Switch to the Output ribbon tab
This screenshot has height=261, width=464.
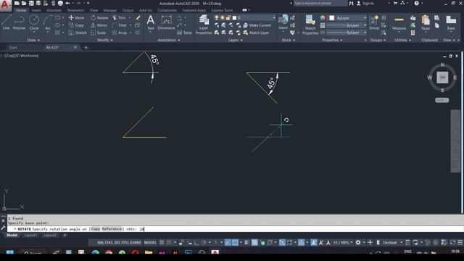[128, 10]
